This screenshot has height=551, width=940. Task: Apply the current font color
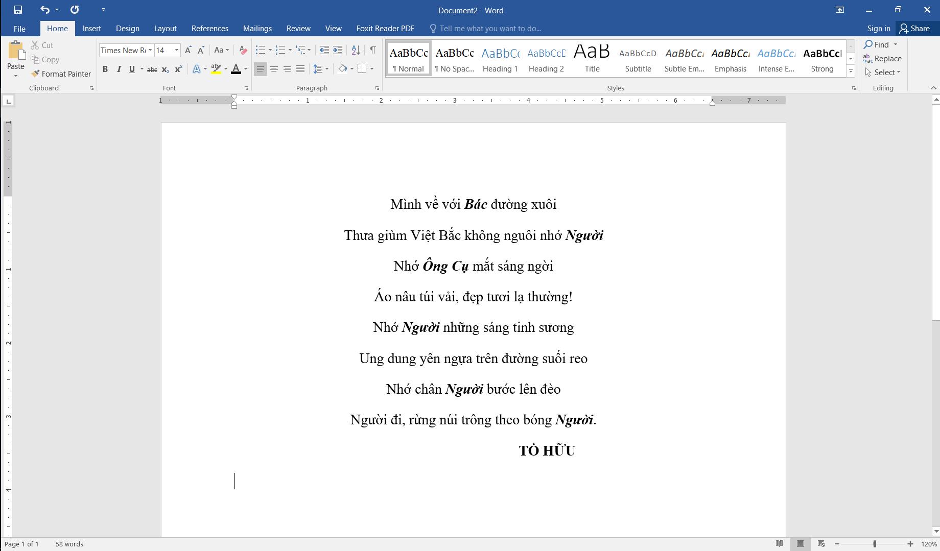pos(236,69)
